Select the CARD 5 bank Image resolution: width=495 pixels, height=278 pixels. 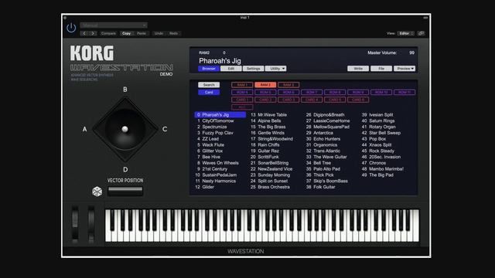(335, 100)
